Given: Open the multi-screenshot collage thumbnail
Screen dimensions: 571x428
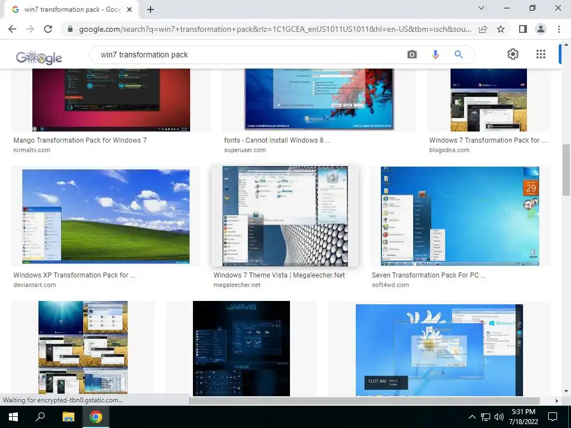Looking at the screenshot, I should 83,347.
